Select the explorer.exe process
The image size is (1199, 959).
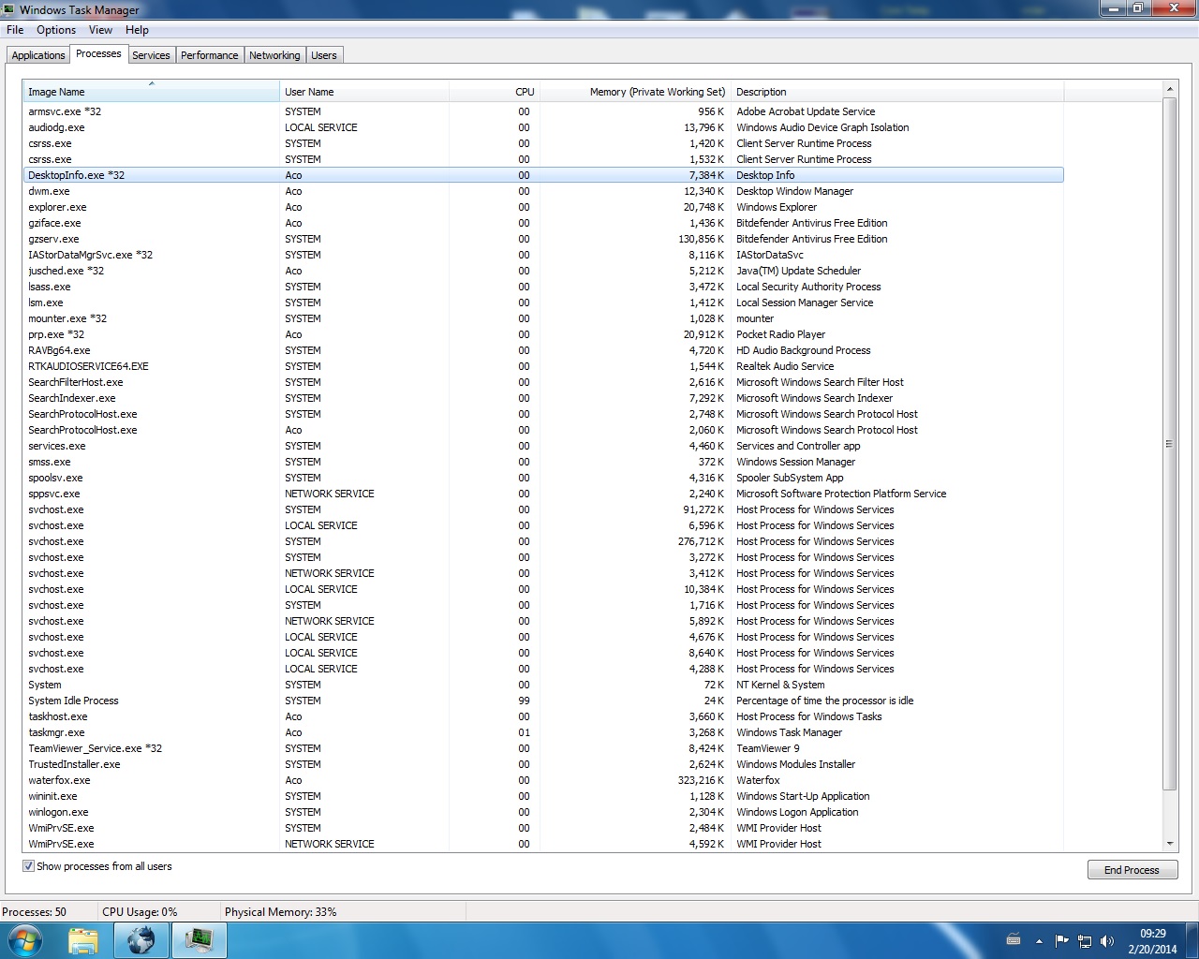543,207
